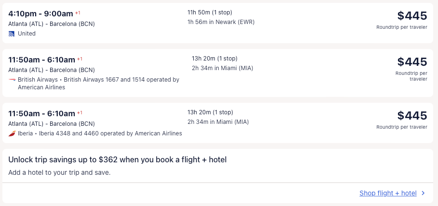Click the Iberia airline logo icon
438x206 pixels.
pyautogui.click(x=12, y=133)
